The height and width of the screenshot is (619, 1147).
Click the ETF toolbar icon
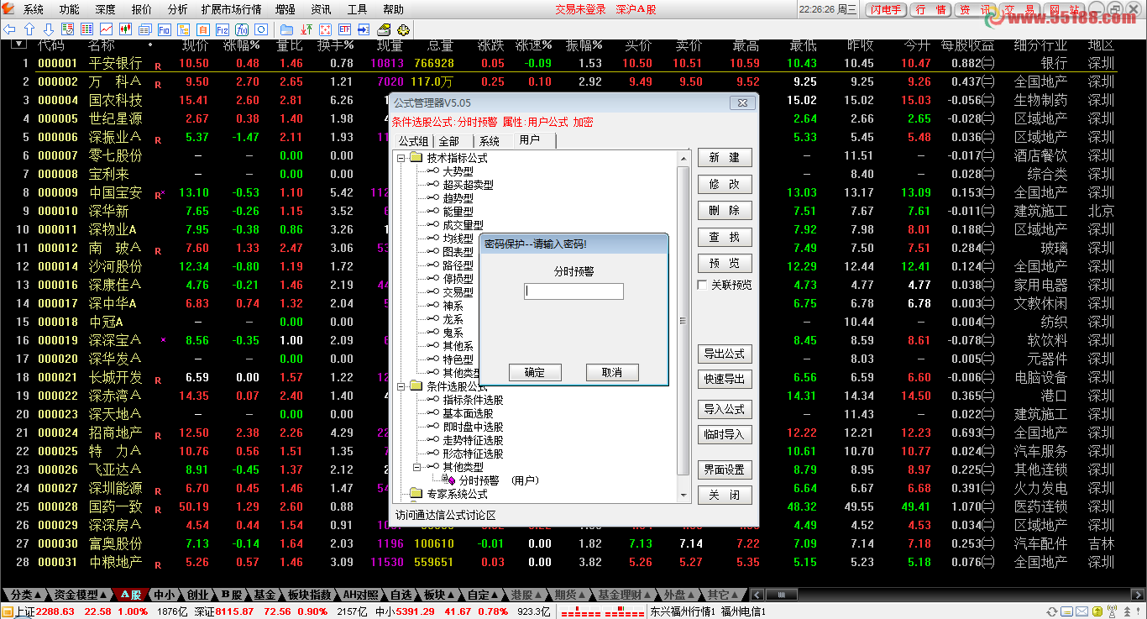(x=344, y=29)
